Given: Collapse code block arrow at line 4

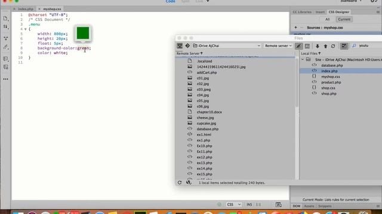Looking at the screenshot, I should [x=25, y=29].
